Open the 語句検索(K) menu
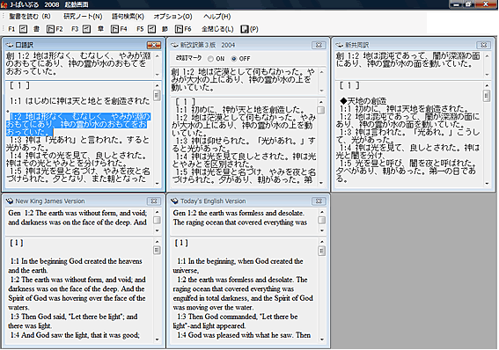Screen dimensions: 499x350 [x=128, y=16]
